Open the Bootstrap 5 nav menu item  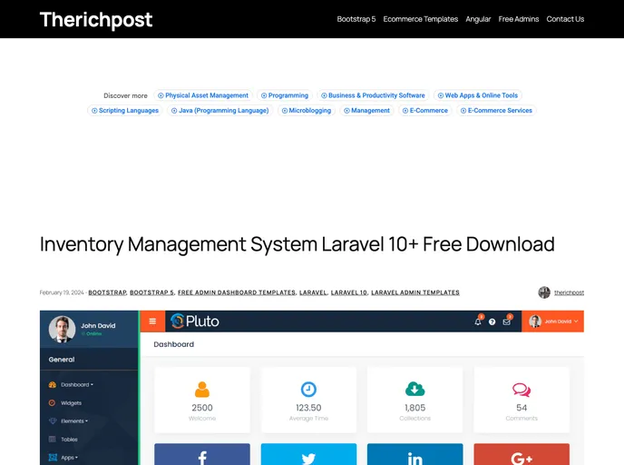[356, 19]
